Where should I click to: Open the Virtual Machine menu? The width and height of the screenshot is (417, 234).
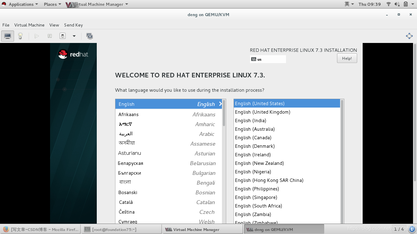(x=29, y=25)
